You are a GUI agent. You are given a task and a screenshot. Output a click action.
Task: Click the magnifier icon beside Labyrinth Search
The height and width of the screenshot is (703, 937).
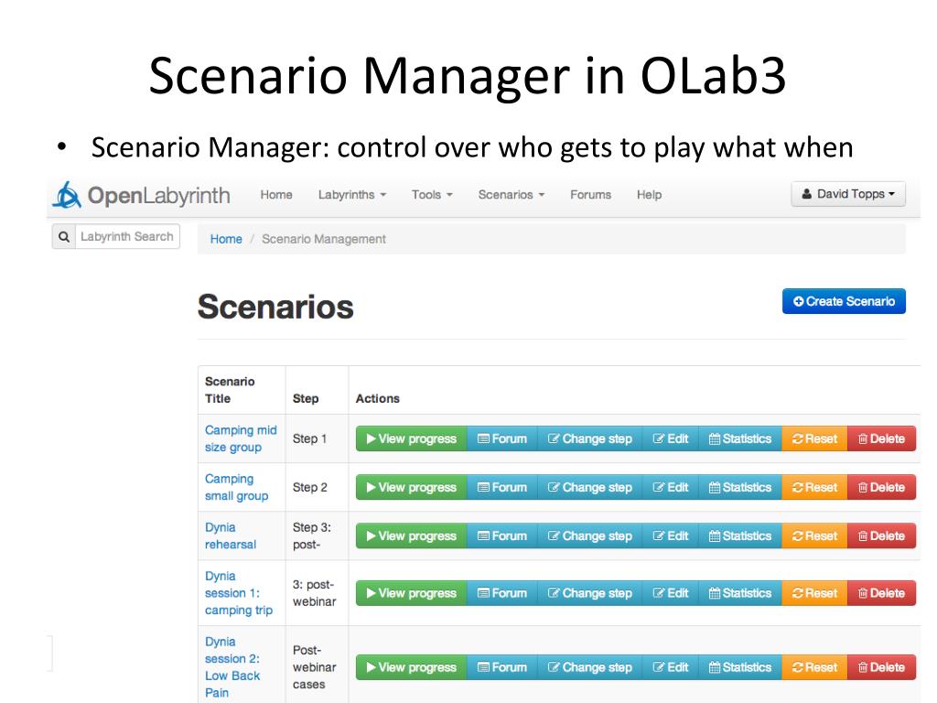tap(64, 237)
